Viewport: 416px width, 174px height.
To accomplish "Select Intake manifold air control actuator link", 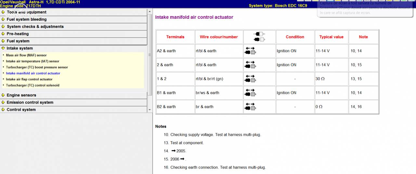I will coord(33,73).
